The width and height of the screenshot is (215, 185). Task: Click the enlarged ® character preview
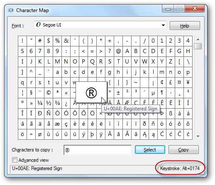91,92
